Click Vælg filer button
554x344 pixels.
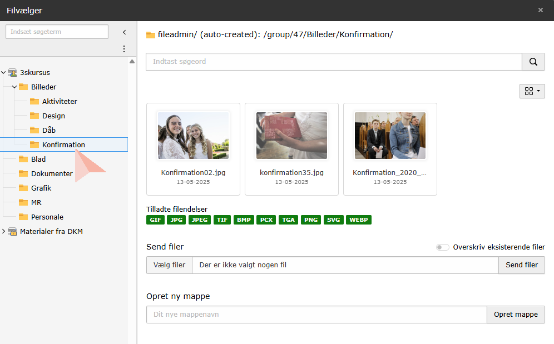click(170, 265)
